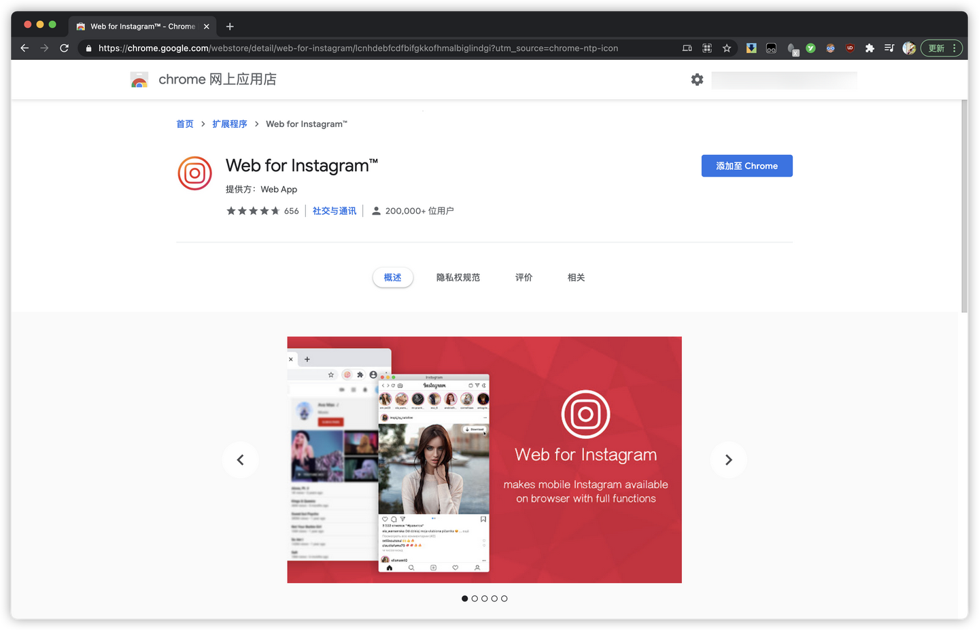
Task: Click the Web for Instagram app logo
Action: click(x=194, y=173)
